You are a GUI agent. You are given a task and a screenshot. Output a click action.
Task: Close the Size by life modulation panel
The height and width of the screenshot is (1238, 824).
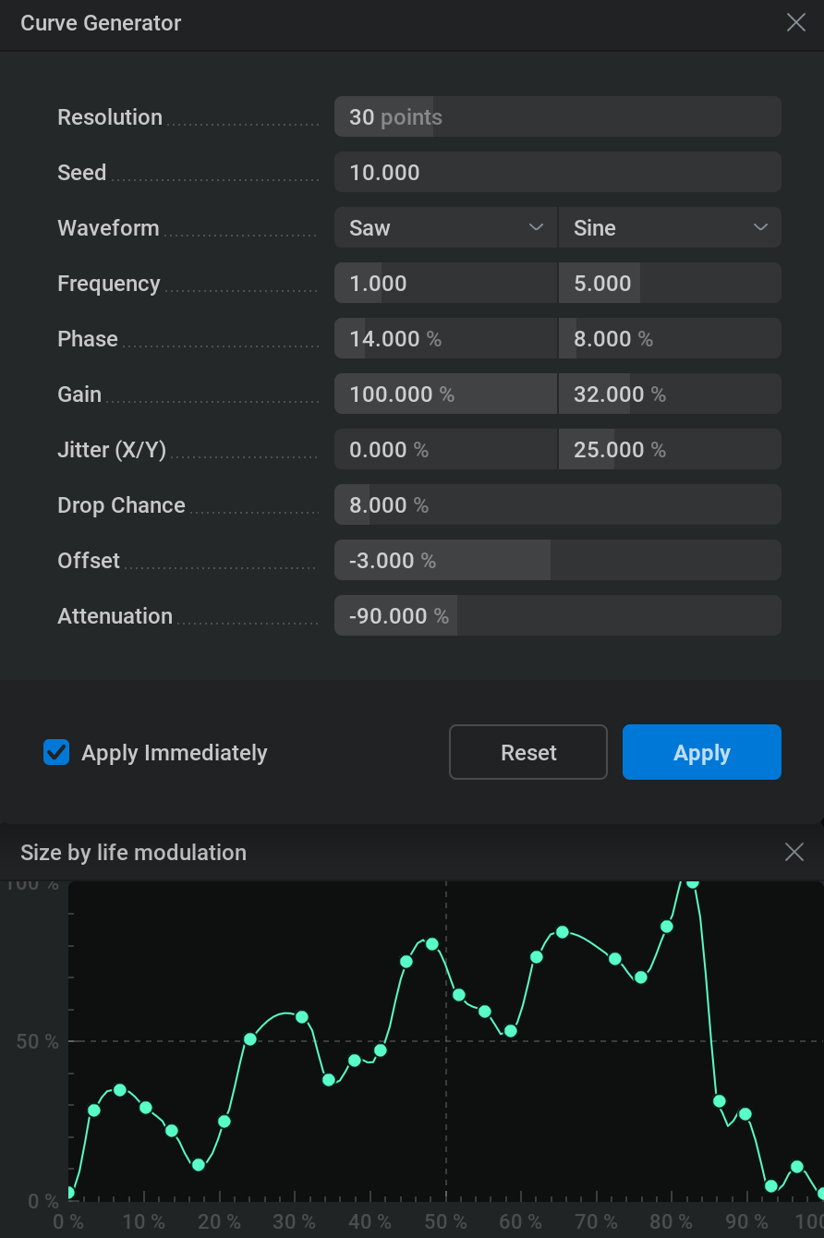coord(794,852)
